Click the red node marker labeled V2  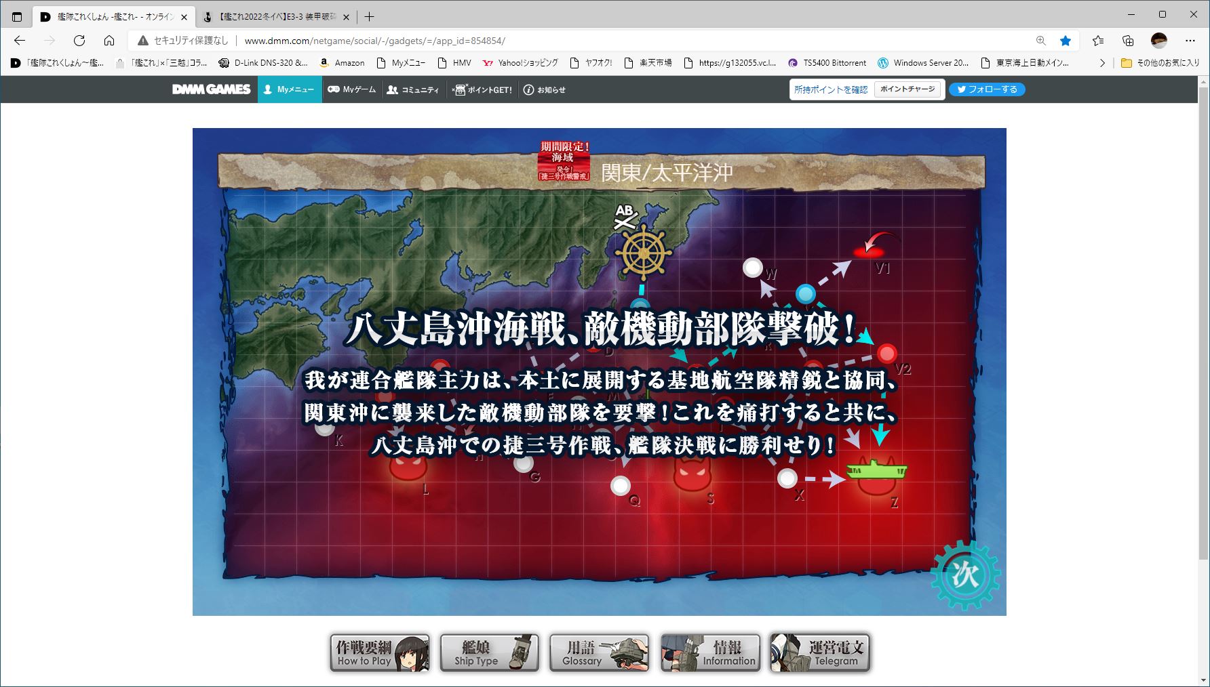coord(886,354)
